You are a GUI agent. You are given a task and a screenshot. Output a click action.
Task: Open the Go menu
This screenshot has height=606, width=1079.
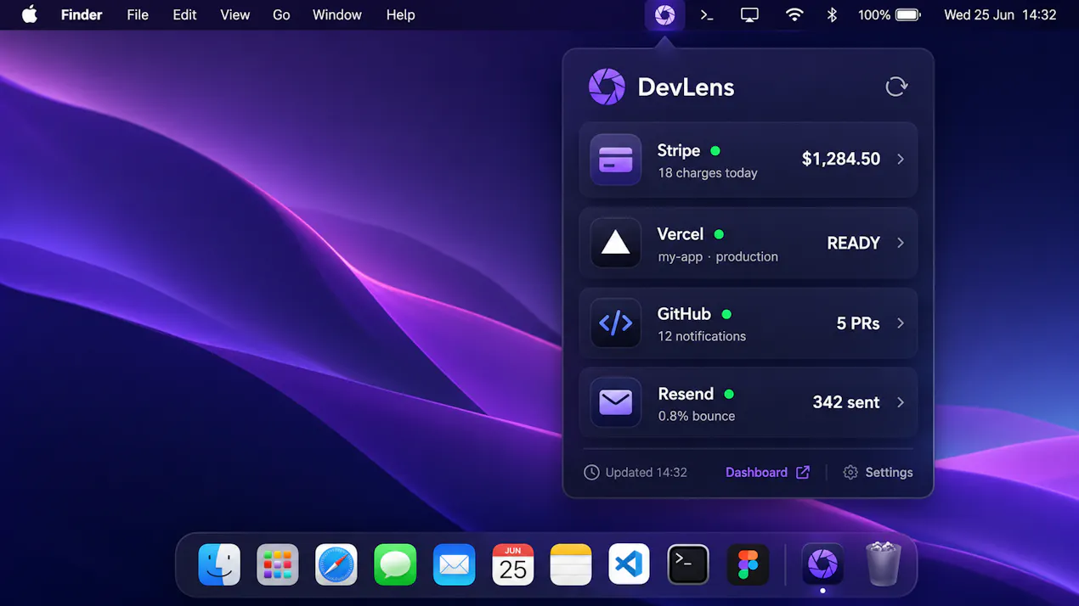(x=281, y=15)
